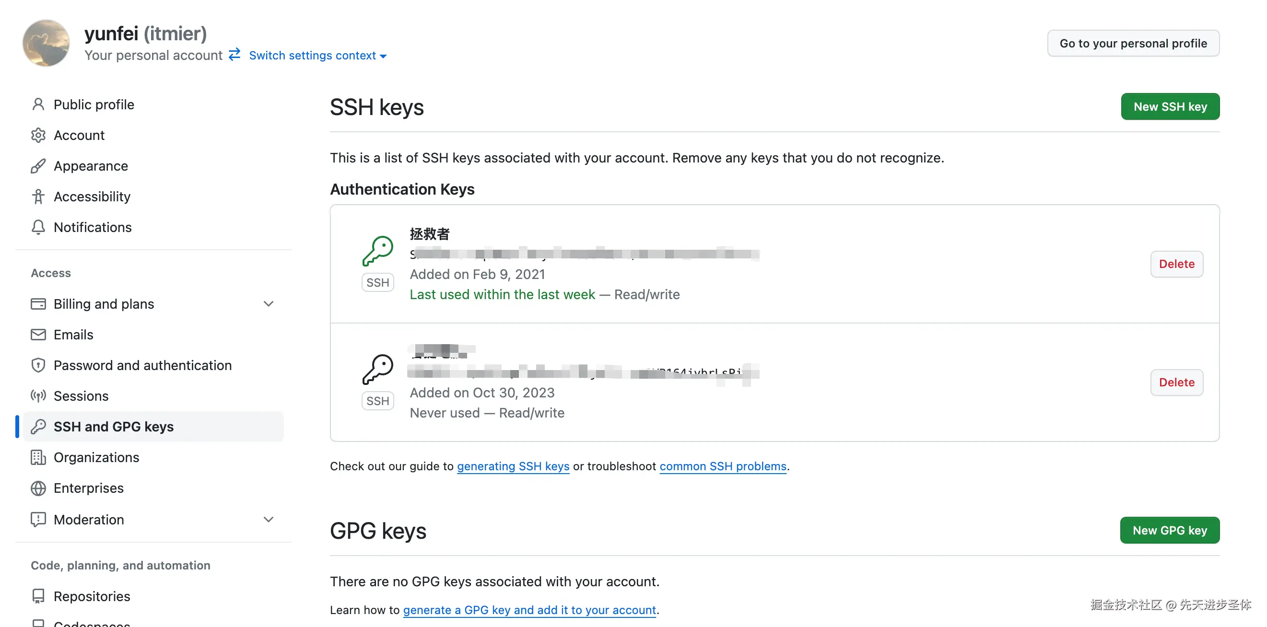Viewport: 1267px width, 627px height.
Task: Expand the Moderation section chevron
Action: (x=268, y=519)
